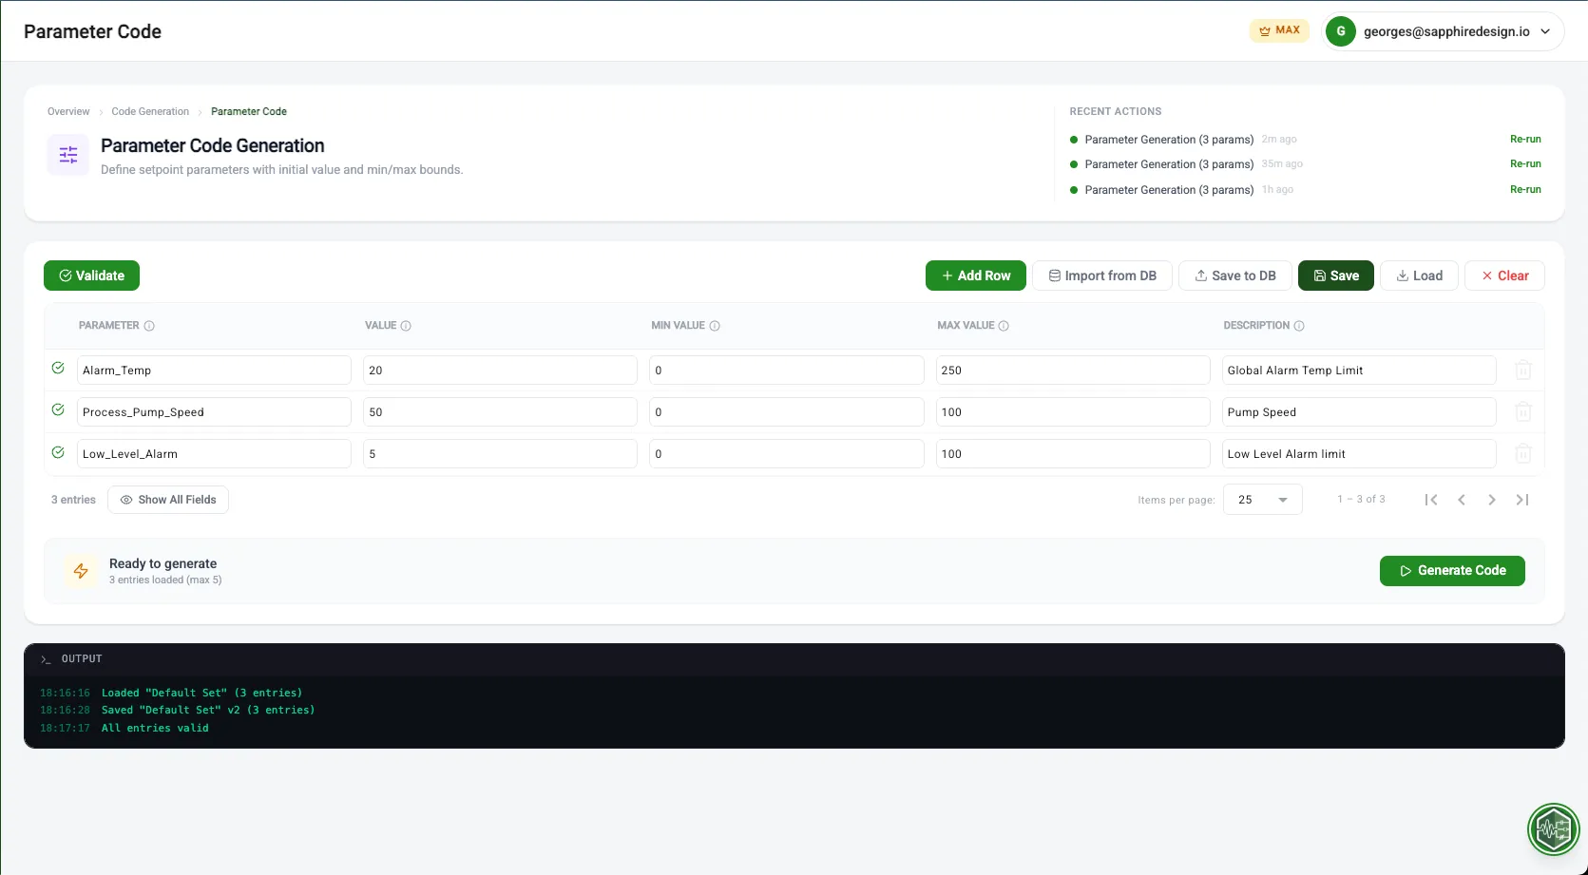Click the OUTPUT terminal prompt icon
This screenshot has height=875, width=1588.
click(45, 659)
